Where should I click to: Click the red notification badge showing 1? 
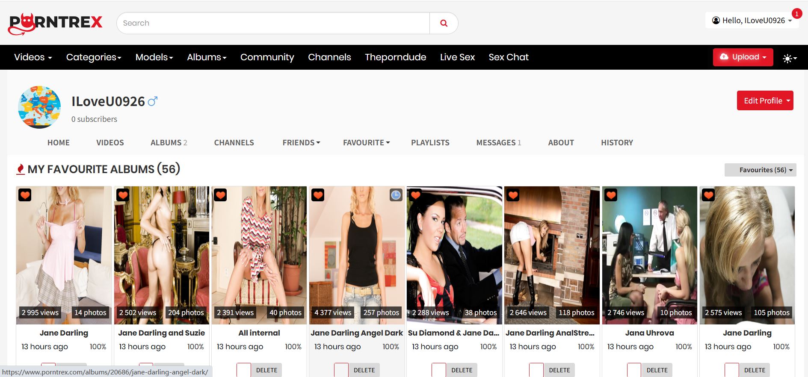pos(796,14)
